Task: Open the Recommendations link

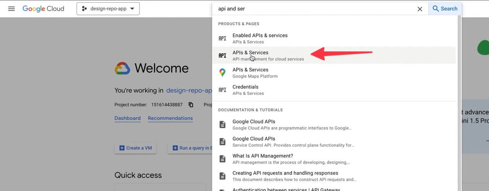Action: (x=170, y=118)
